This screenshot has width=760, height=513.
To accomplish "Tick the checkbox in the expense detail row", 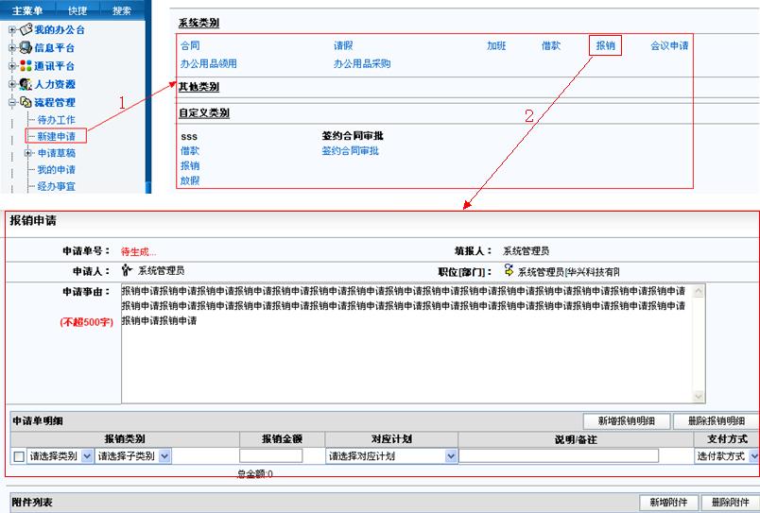I will (x=19, y=457).
